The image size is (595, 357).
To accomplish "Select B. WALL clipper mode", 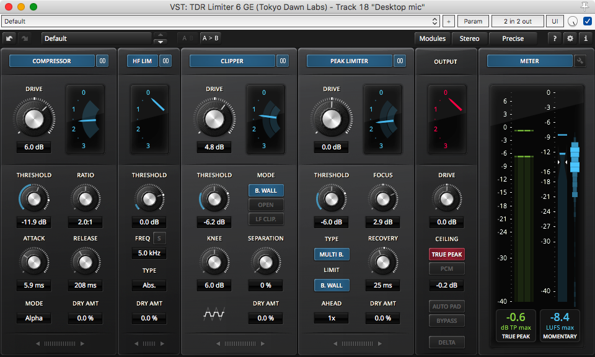I will tap(266, 190).
